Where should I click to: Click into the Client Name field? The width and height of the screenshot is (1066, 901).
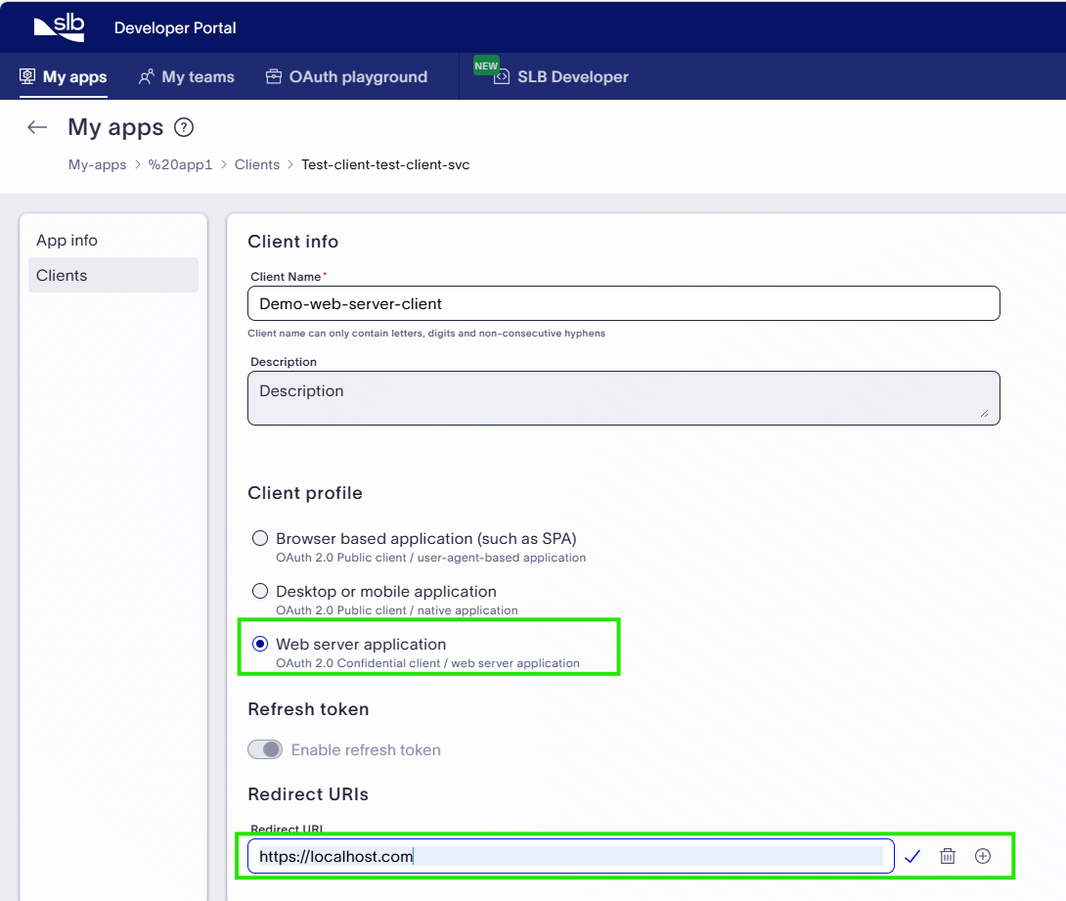click(623, 303)
